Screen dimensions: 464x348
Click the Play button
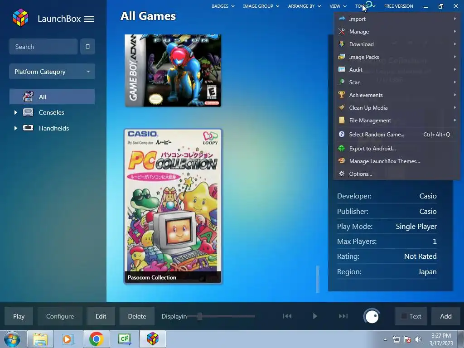(19, 316)
